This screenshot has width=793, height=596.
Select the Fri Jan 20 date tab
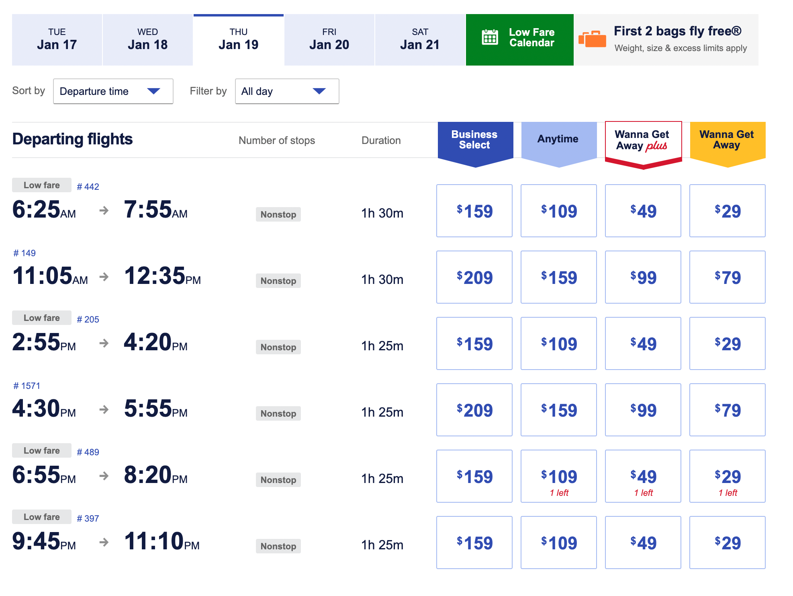(329, 39)
